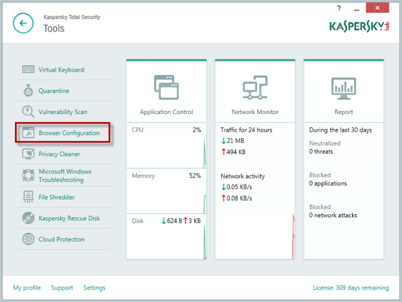Open My profile link
The height and width of the screenshot is (302, 402).
(x=27, y=288)
